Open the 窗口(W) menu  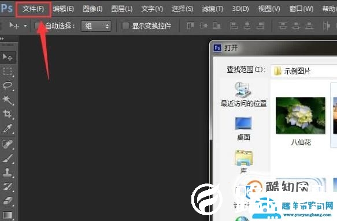point(301,9)
